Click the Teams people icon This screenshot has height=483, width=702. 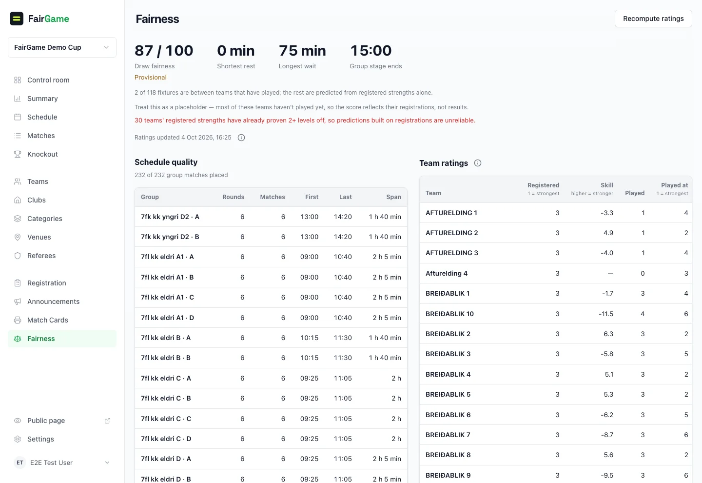[18, 181]
